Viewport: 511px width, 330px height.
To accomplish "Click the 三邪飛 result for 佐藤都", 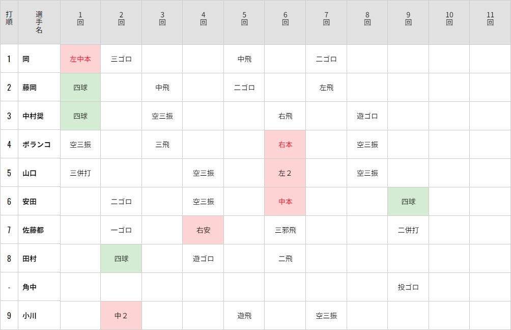I will (x=286, y=230).
